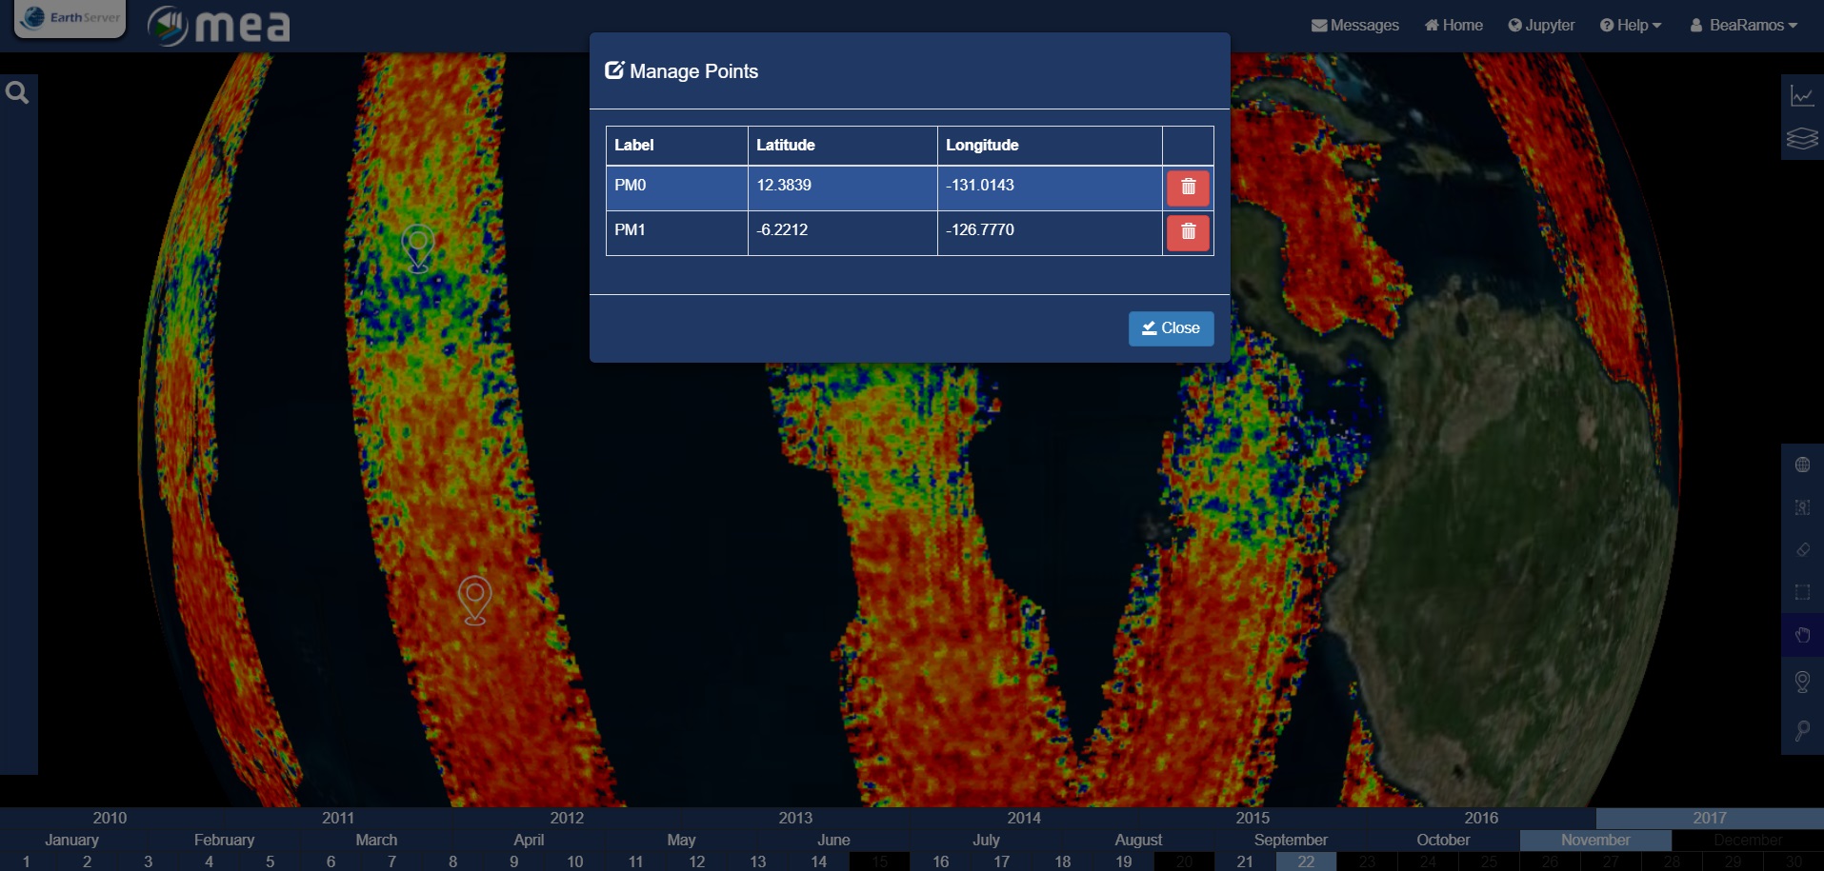Select the pan hand tool

tap(1802, 635)
